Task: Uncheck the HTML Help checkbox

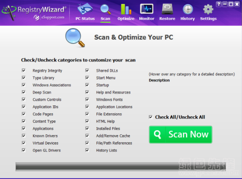Action: [87, 121]
